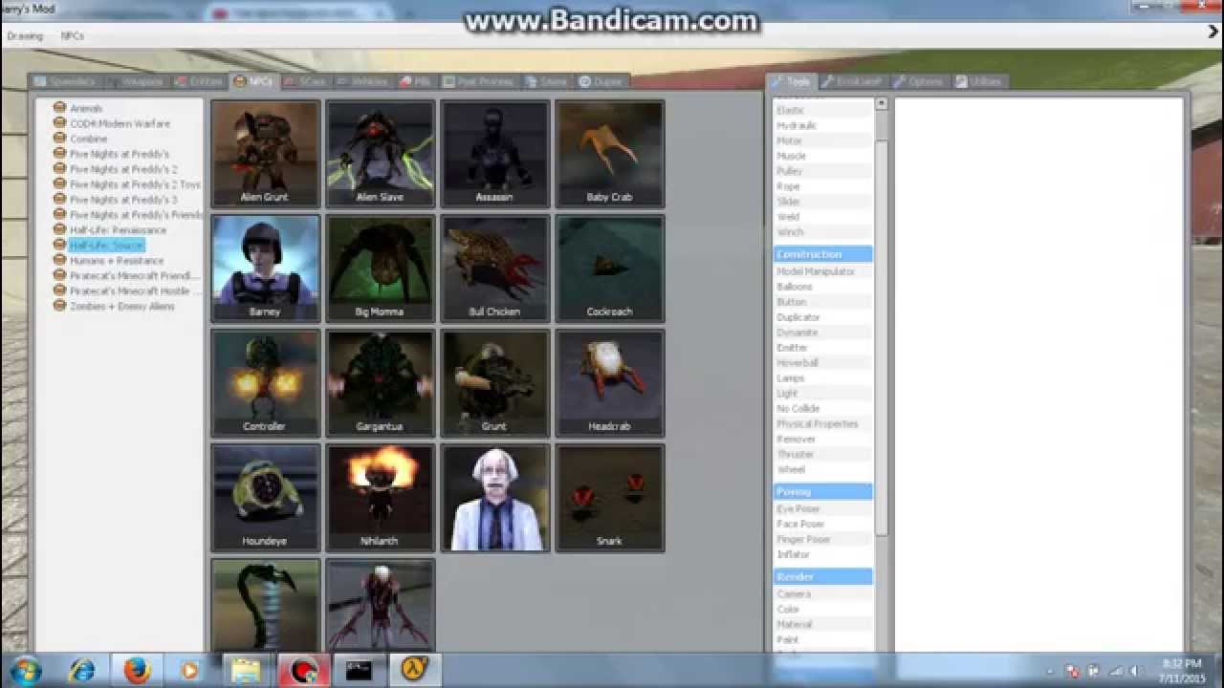
Task: Select the Hydraulic tool
Action: pos(797,125)
